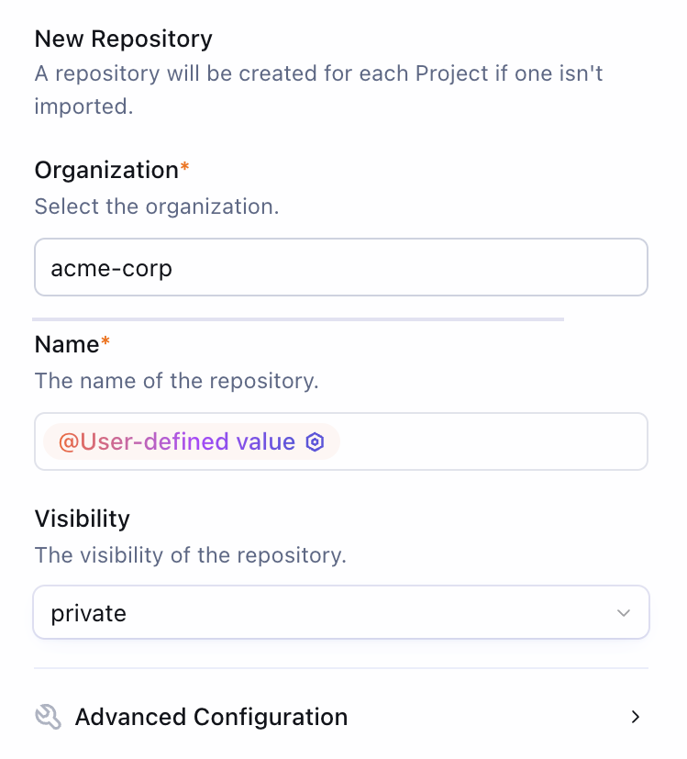Viewport: 687px width, 759px height.
Task: Click the Name field label
Action: [67, 344]
